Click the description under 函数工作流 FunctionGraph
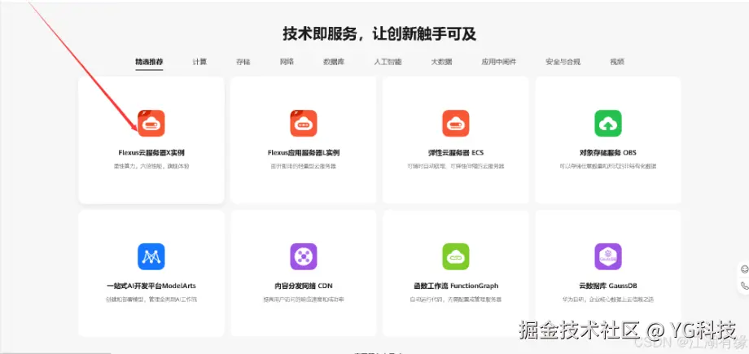Screen dimensions: 749x354 coord(456,299)
